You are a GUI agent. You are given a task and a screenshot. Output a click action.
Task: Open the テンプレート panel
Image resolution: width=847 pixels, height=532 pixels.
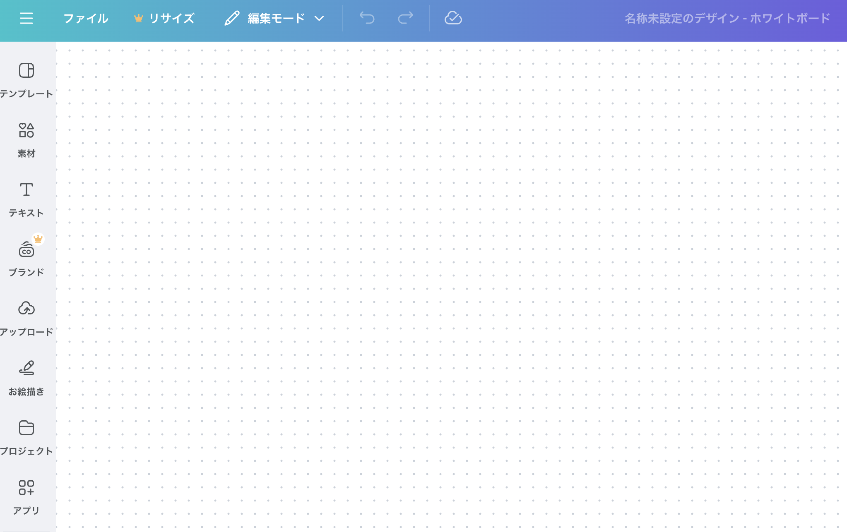coord(26,80)
